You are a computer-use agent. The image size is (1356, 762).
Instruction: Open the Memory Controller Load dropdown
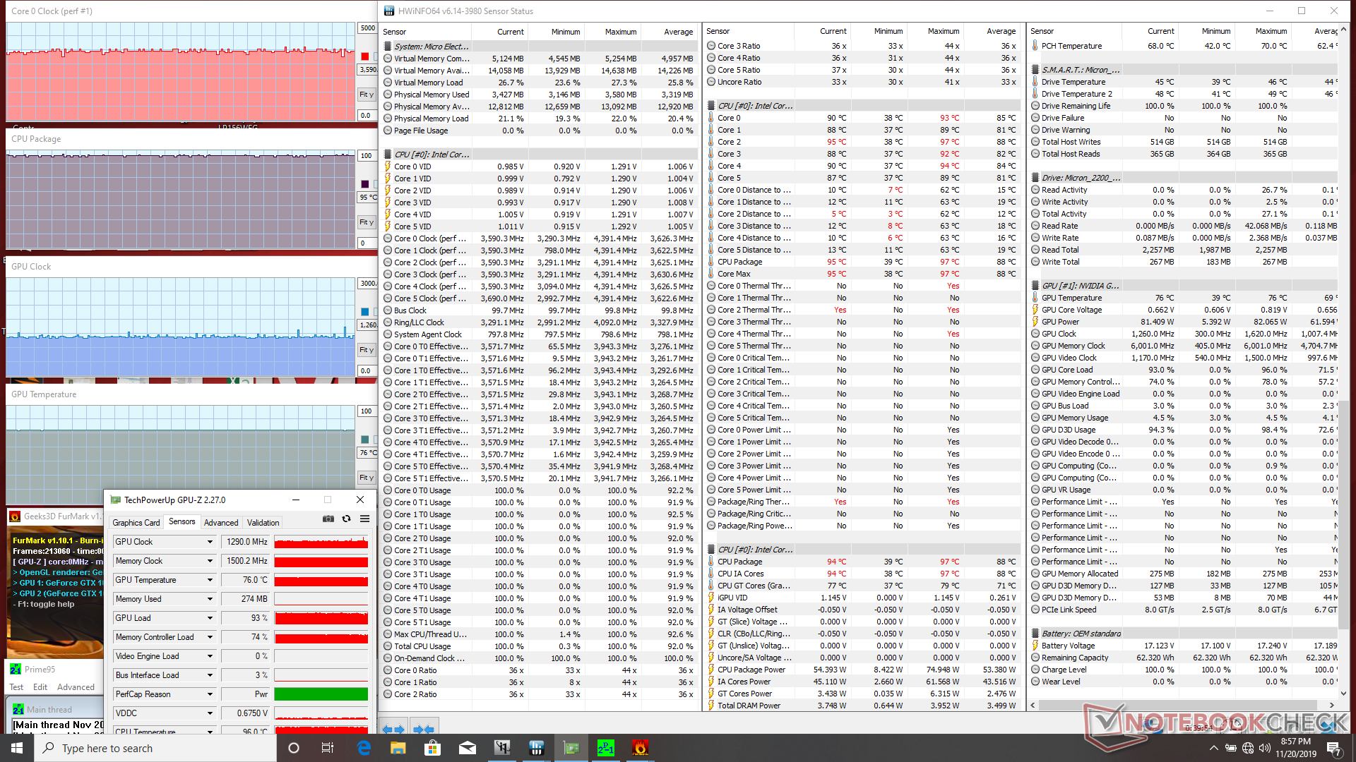tap(210, 637)
